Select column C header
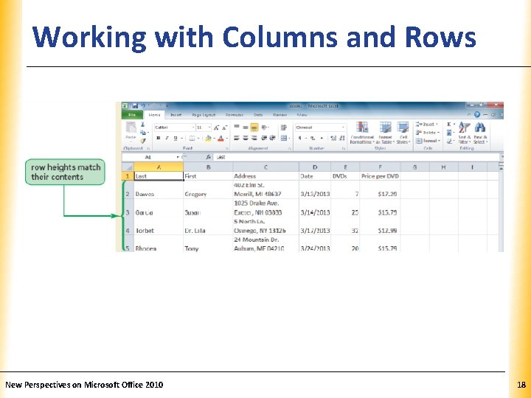Screen dimensions: 531x398 [x=265, y=167]
